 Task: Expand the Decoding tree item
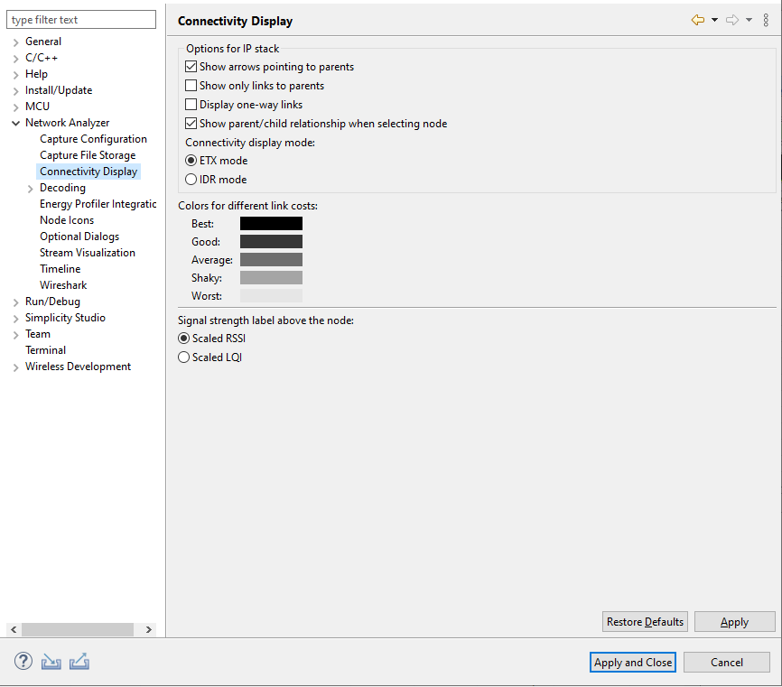28,187
